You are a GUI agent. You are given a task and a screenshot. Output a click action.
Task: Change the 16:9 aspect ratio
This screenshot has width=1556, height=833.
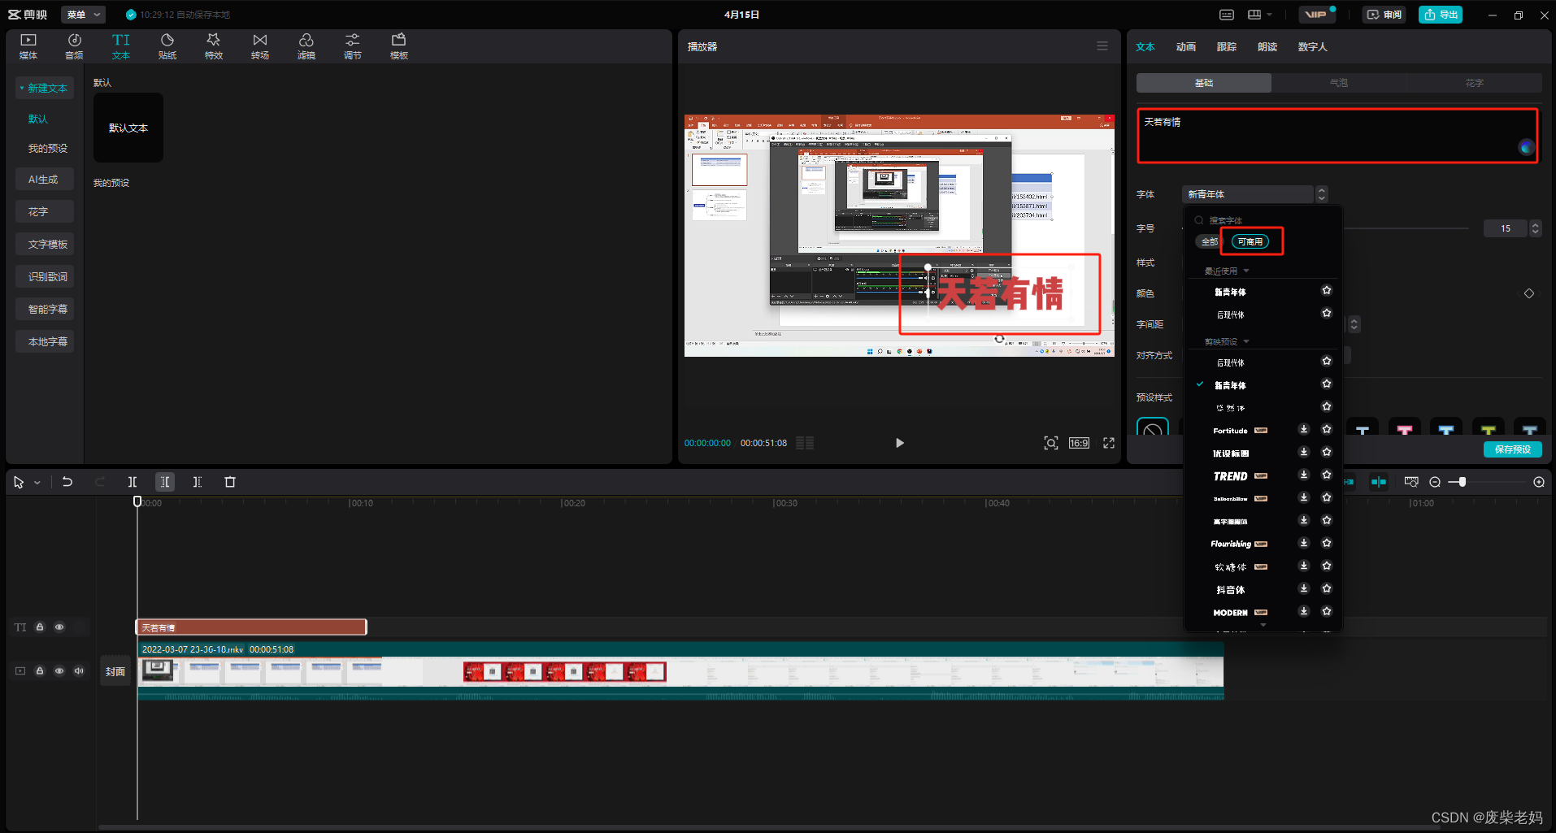(x=1079, y=443)
